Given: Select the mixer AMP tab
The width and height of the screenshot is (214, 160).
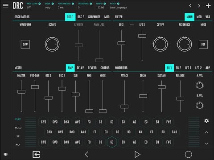Looking at the screenshot, I should point(70,68).
